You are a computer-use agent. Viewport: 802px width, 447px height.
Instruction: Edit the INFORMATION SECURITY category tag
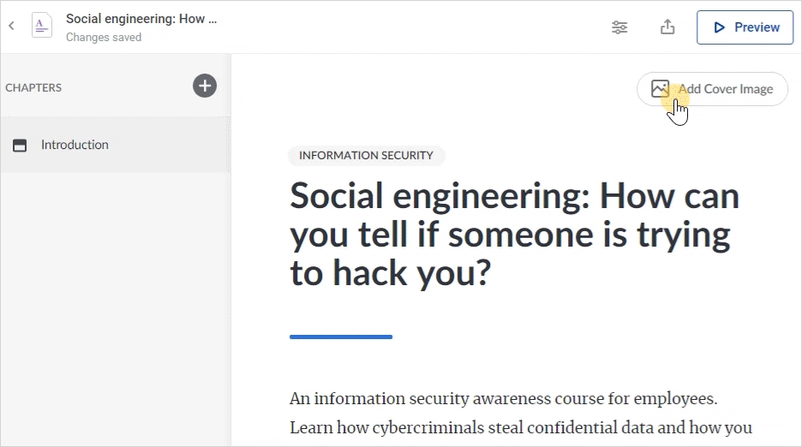(366, 156)
